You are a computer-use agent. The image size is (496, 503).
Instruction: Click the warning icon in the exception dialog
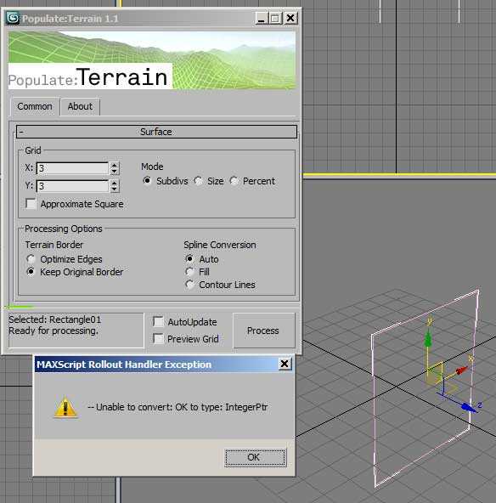click(x=65, y=407)
